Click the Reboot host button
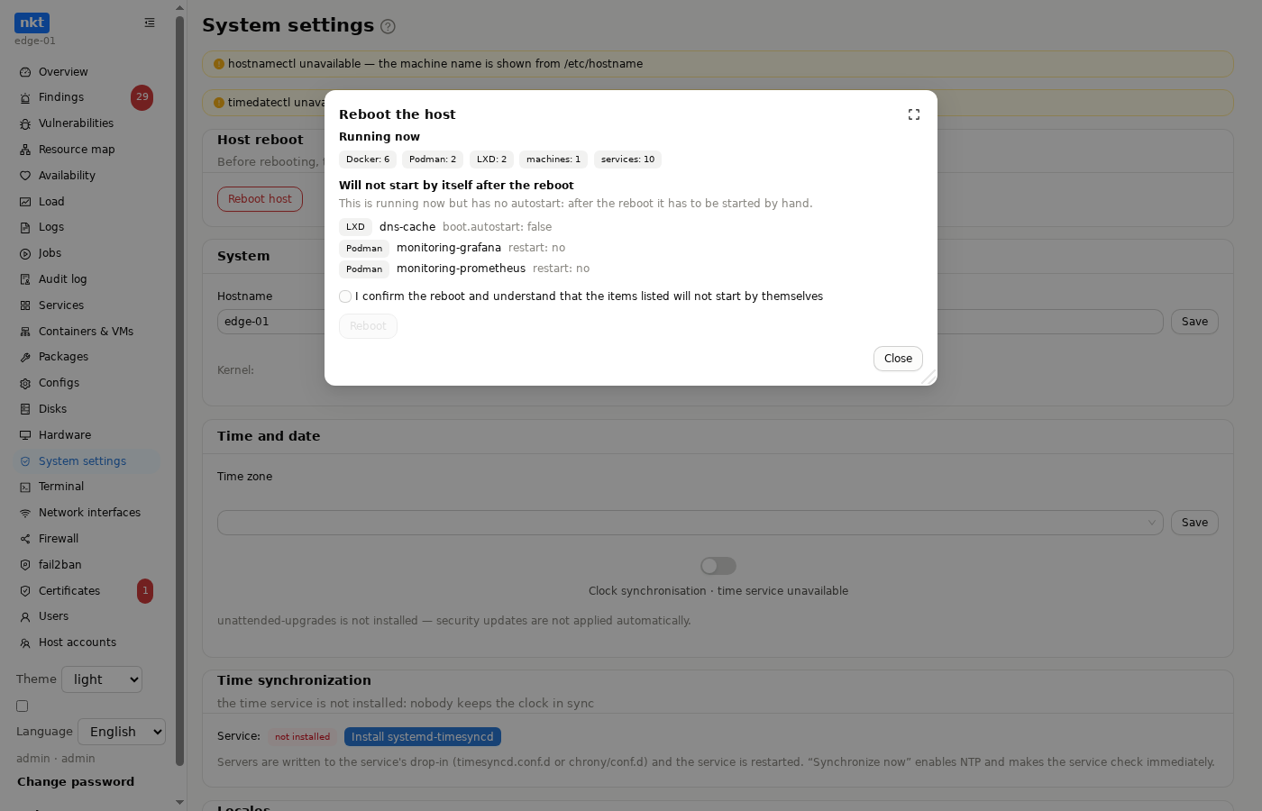 [x=260, y=199]
